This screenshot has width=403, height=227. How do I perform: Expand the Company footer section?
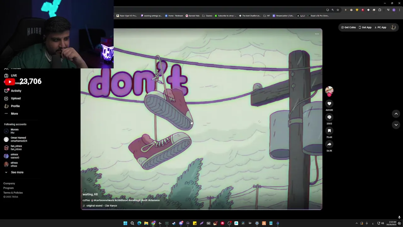(9, 183)
